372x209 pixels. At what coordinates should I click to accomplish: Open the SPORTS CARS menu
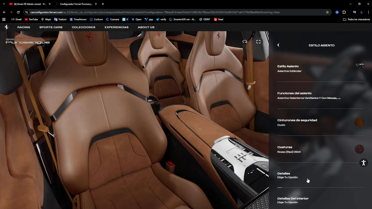pyautogui.click(x=51, y=27)
